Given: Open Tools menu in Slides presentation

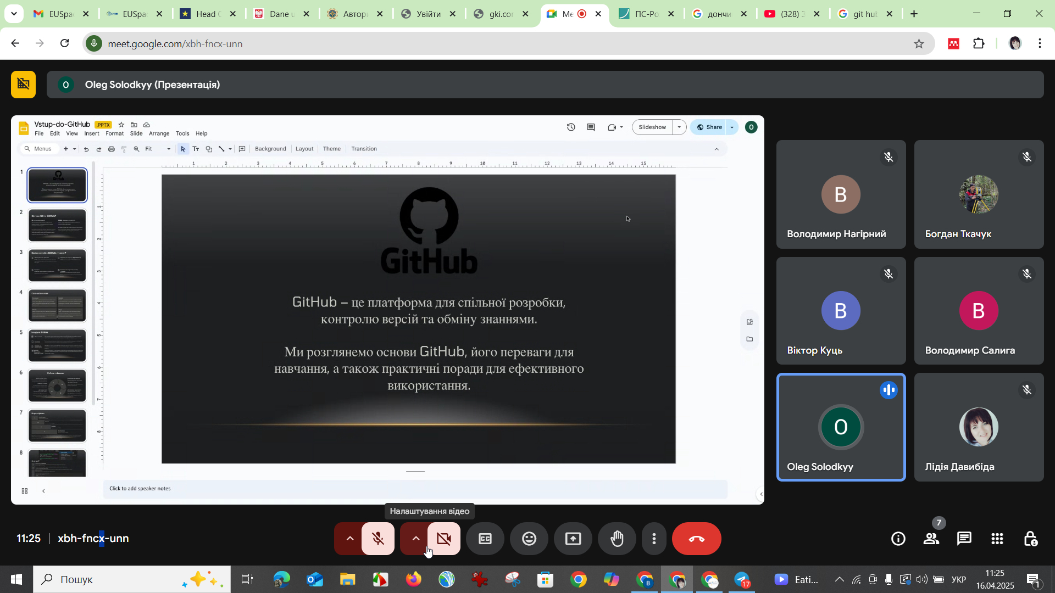Looking at the screenshot, I should (x=182, y=133).
